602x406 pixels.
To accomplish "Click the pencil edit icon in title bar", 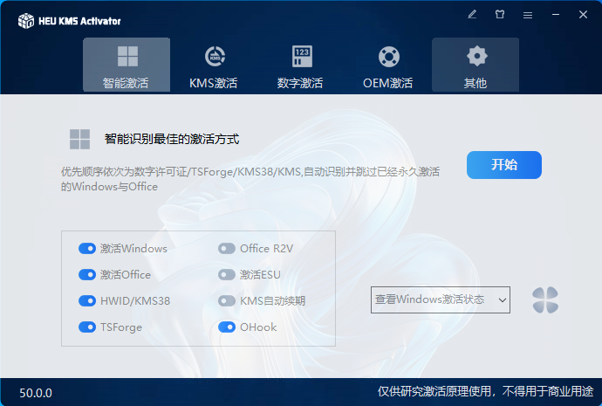I will (x=472, y=15).
